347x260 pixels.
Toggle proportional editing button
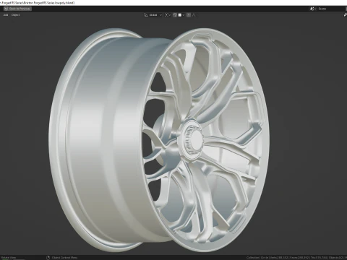[x=189, y=15]
